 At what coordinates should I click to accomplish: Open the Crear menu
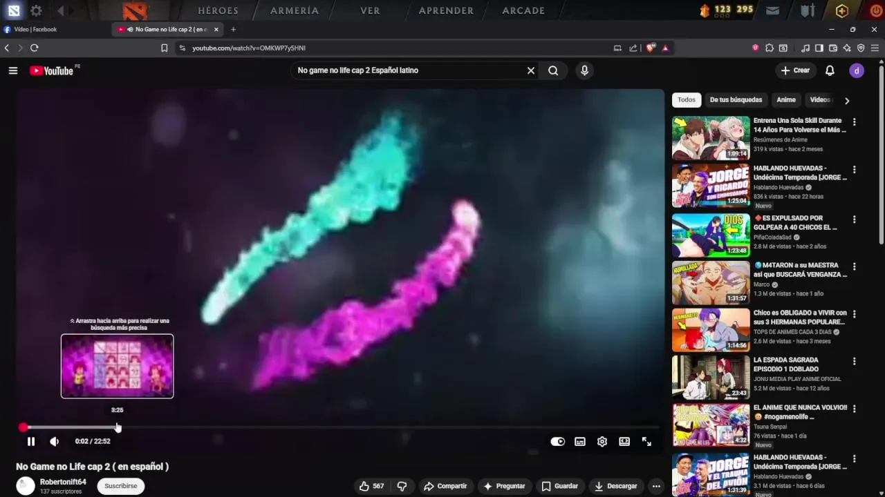(x=795, y=70)
